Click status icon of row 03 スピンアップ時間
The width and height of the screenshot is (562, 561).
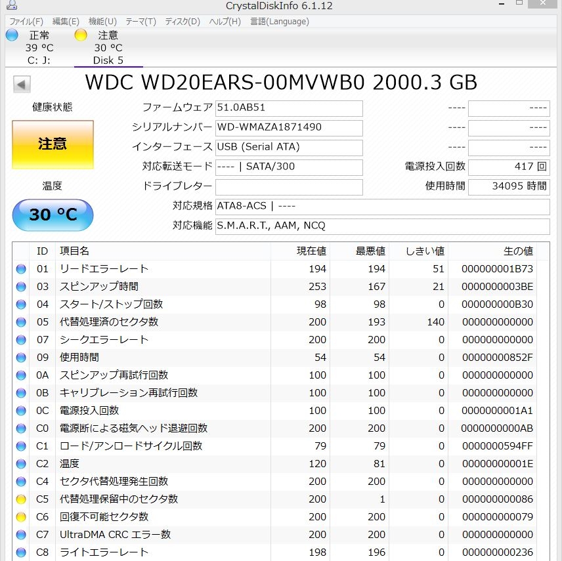(21, 287)
